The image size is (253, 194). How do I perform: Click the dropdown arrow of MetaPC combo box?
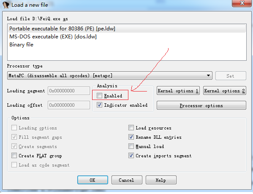click(x=208, y=75)
